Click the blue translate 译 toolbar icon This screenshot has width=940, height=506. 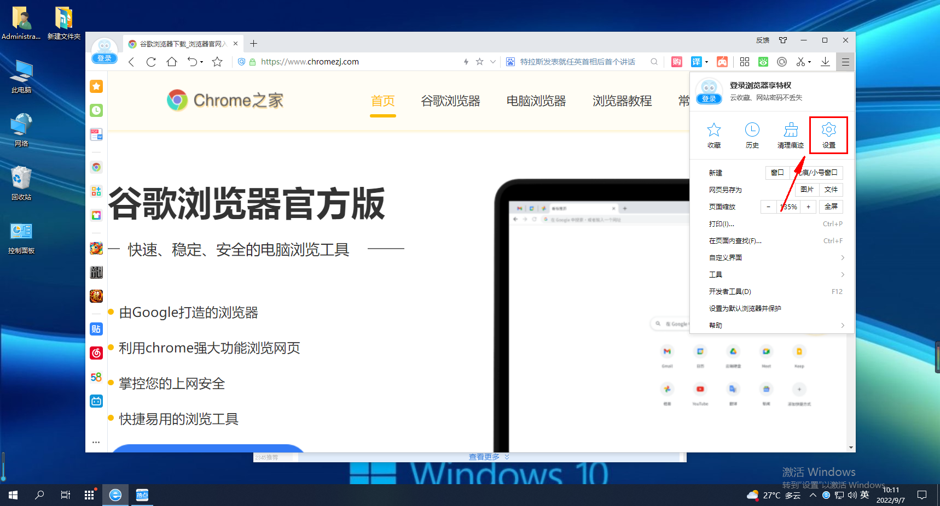[x=696, y=62]
